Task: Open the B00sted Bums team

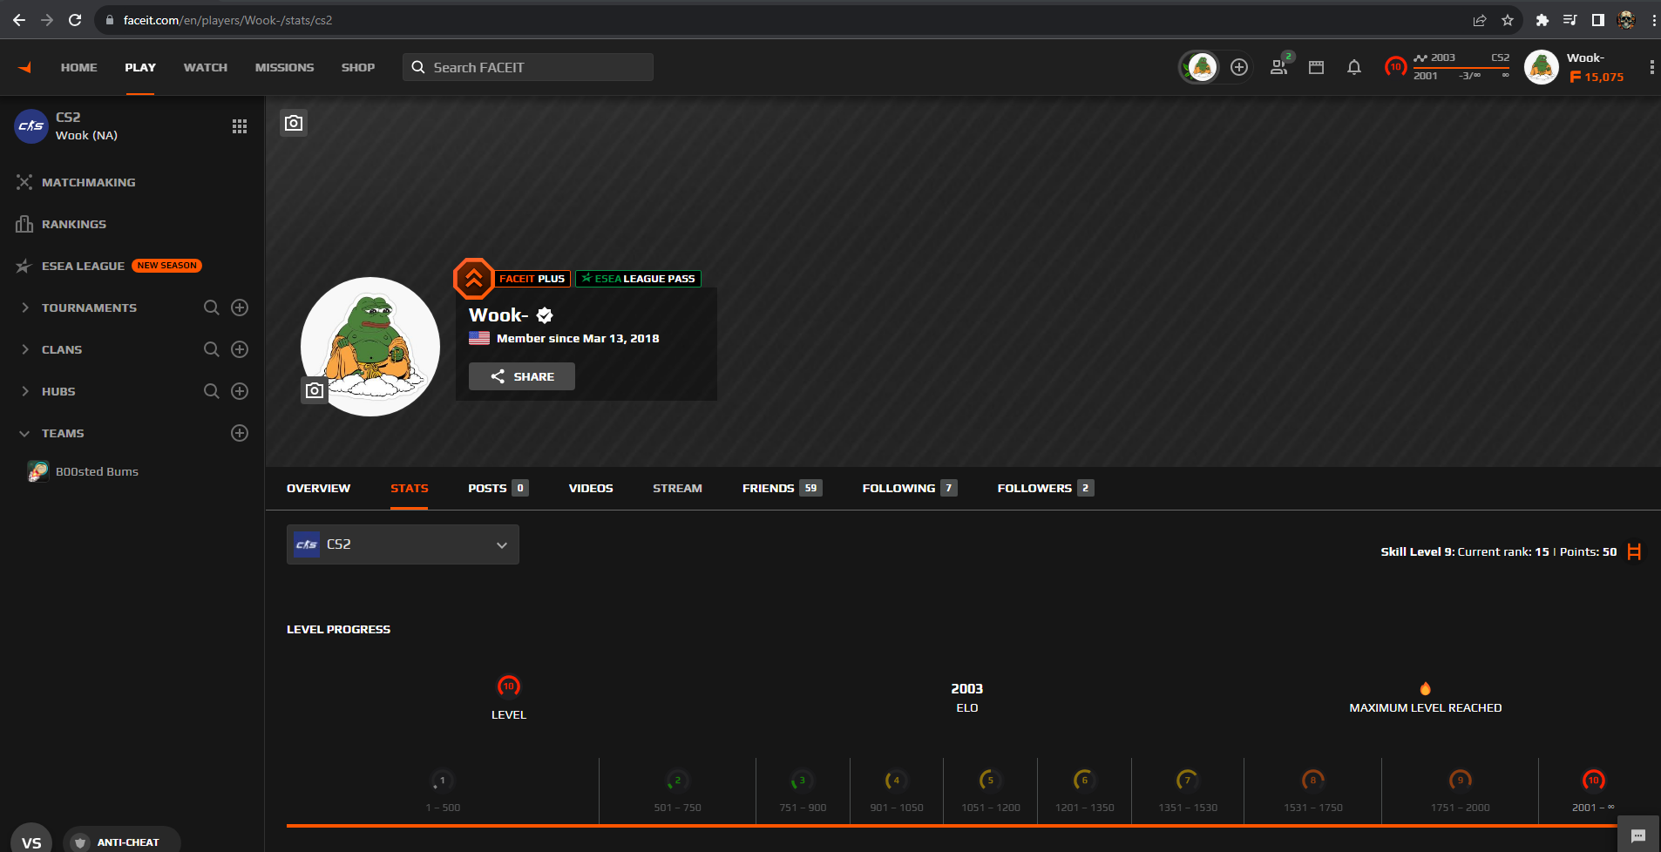Action: tap(97, 471)
